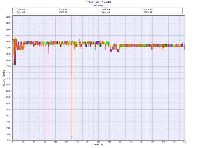Click the 96 x-axis tick label
This screenshot has height=148, width=197.
click(x=45, y=142)
